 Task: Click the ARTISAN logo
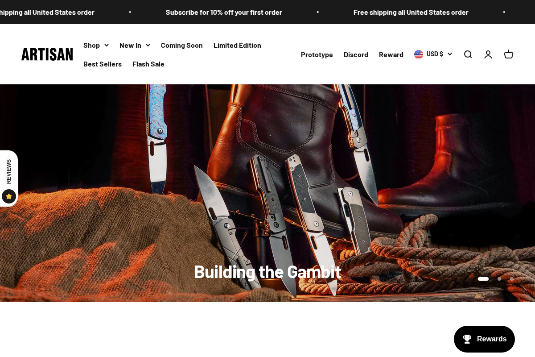tap(47, 54)
